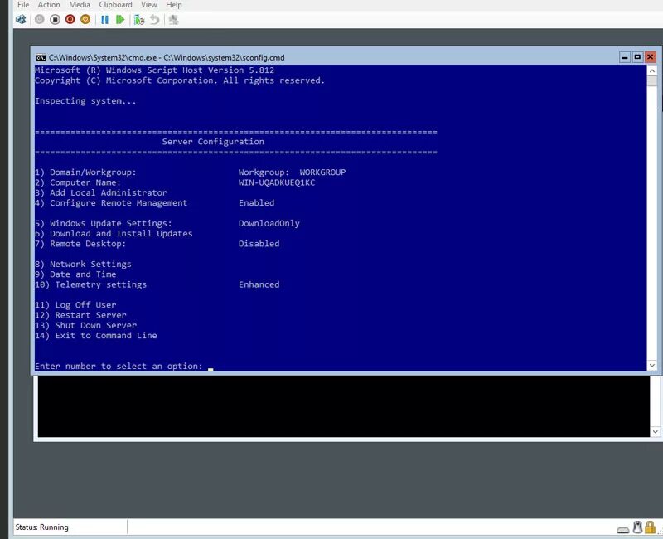Click the 'Domain/Workgroup:' option line
The height and width of the screenshot is (539, 663).
coord(85,172)
